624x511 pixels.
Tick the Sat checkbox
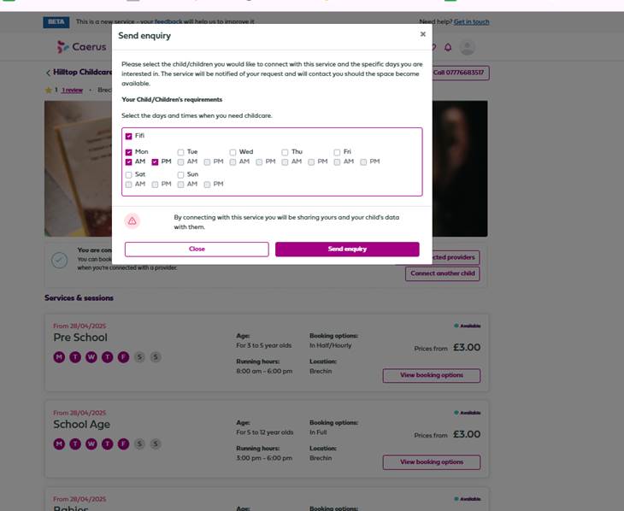(x=129, y=175)
